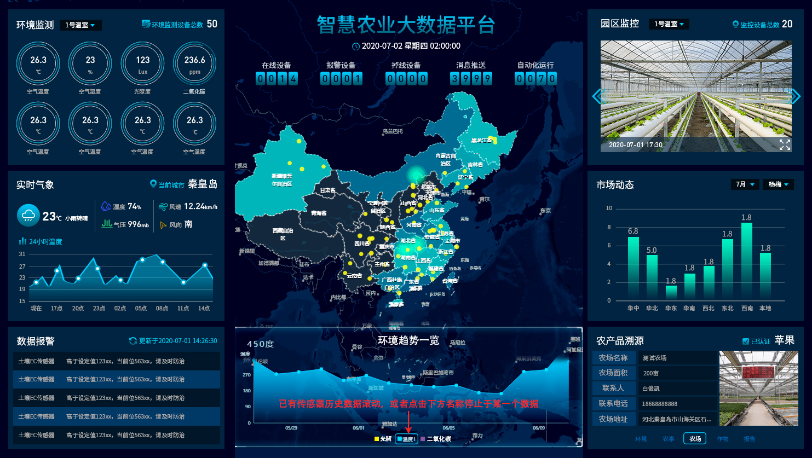Select 内蒙古自治区 on the map
Screen dimensions: 812x458
446,160
